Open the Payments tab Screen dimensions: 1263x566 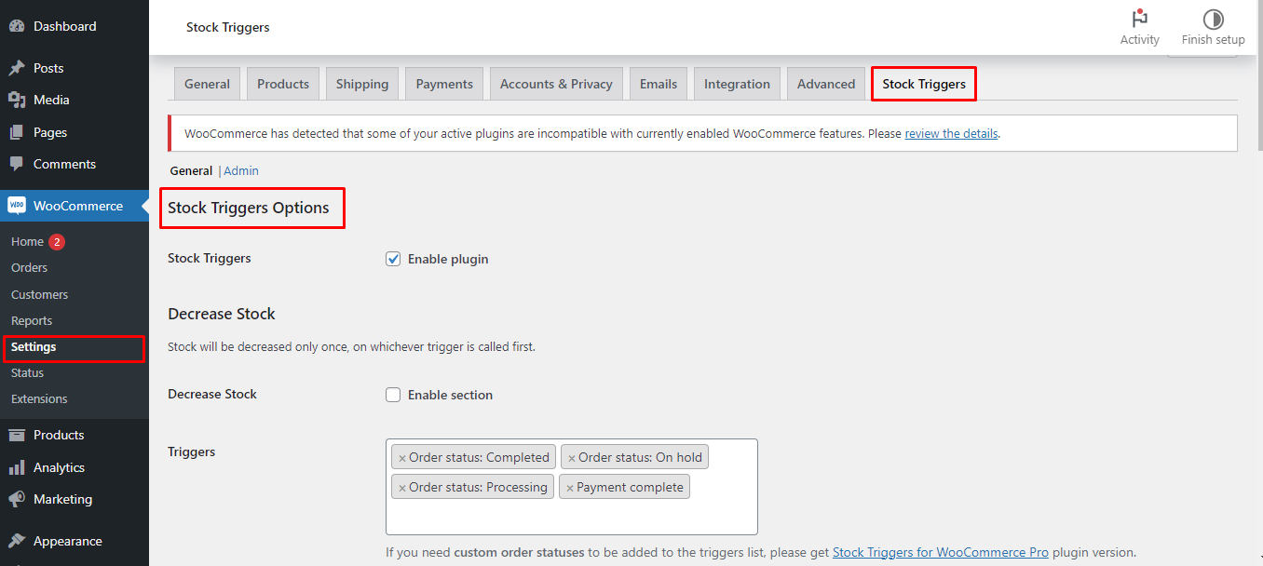(x=444, y=84)
